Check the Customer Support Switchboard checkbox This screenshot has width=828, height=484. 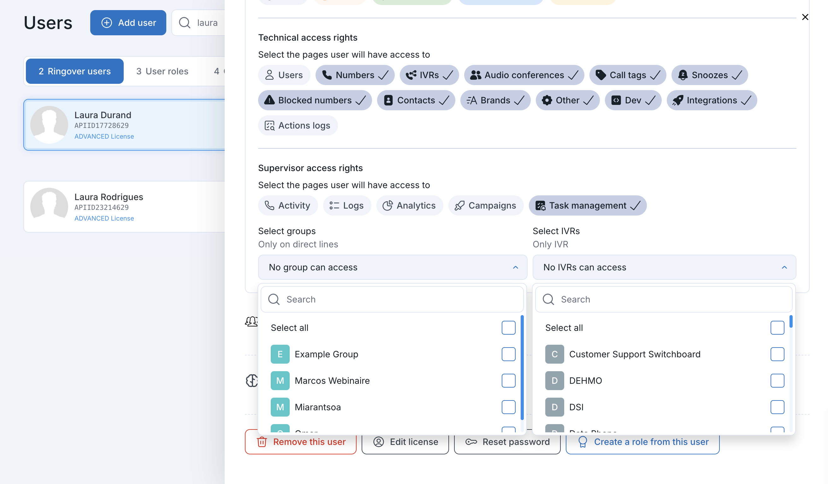pos(778,354)
